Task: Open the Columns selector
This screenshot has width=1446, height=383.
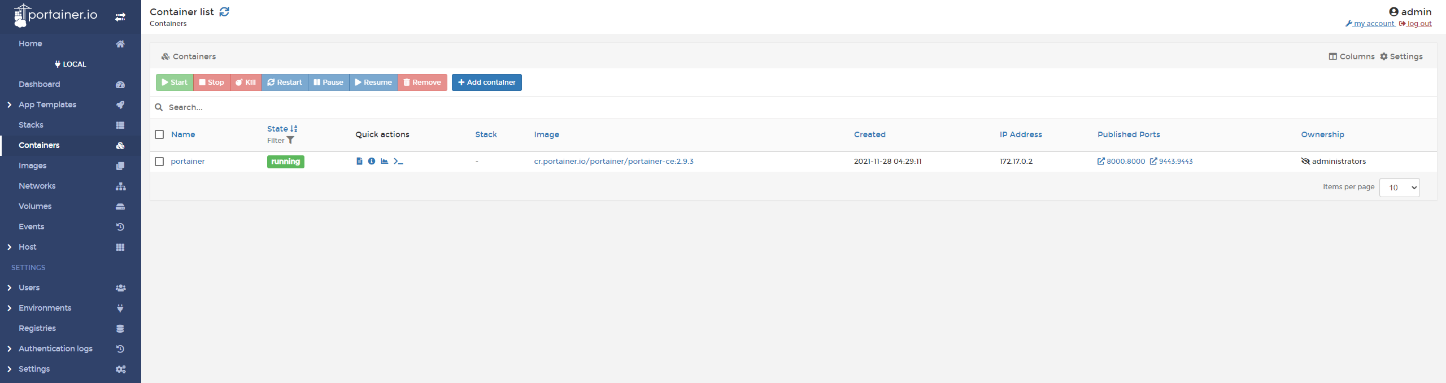Action: coord(1351,56)
